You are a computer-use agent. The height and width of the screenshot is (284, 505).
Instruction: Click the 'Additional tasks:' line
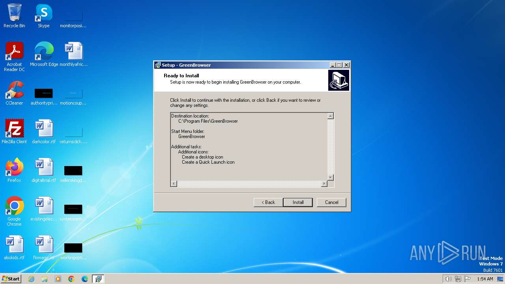pos(186,147)
